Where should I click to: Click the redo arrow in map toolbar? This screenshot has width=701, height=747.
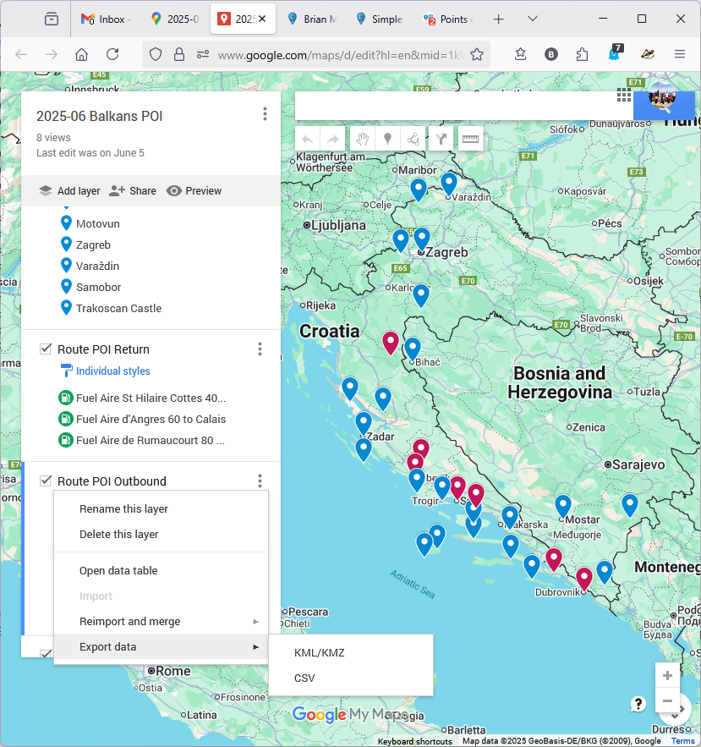pos(333,139)
